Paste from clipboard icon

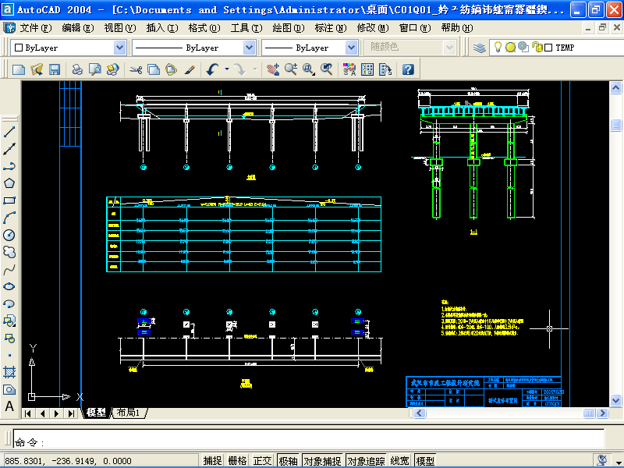click(x=171, y=69)
